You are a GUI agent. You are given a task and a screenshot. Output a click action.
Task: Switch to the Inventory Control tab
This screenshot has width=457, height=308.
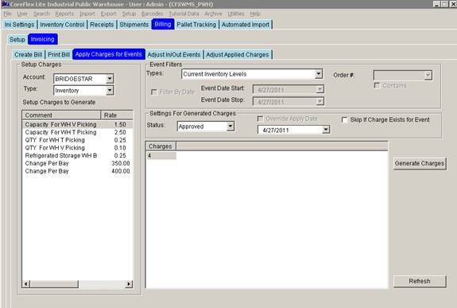[62, 25]
